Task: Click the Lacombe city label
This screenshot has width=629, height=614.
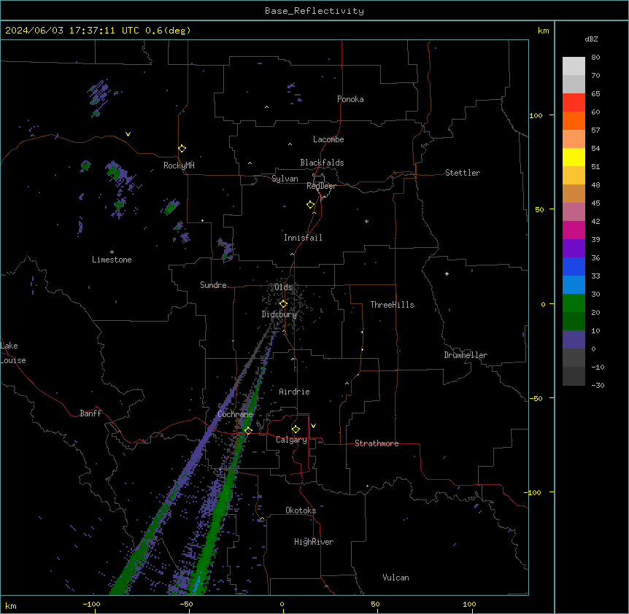Action: point(328,139)
